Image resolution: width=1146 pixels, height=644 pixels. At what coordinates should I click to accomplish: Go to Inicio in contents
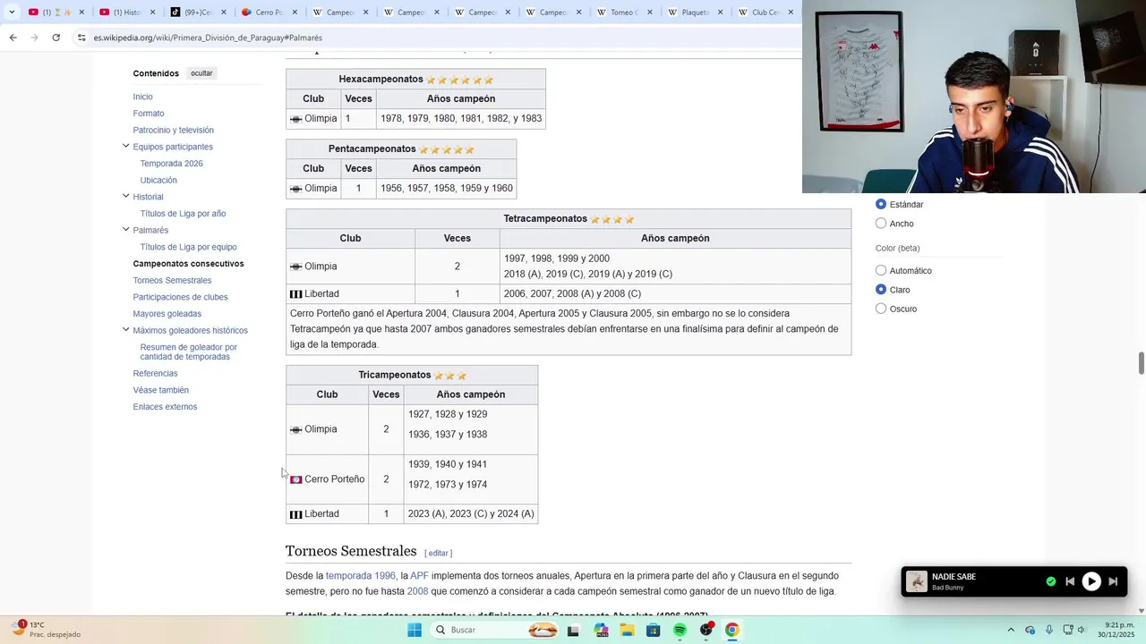click(x=143, y=97)
